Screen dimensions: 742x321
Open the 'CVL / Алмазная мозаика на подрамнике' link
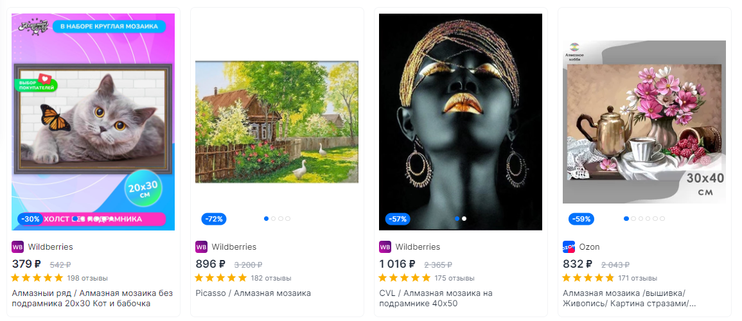436,299
